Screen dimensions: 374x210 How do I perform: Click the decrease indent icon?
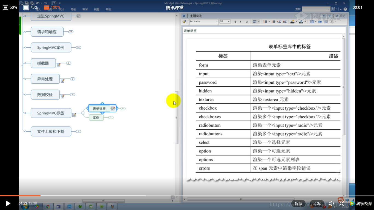[x=279, y=22]
